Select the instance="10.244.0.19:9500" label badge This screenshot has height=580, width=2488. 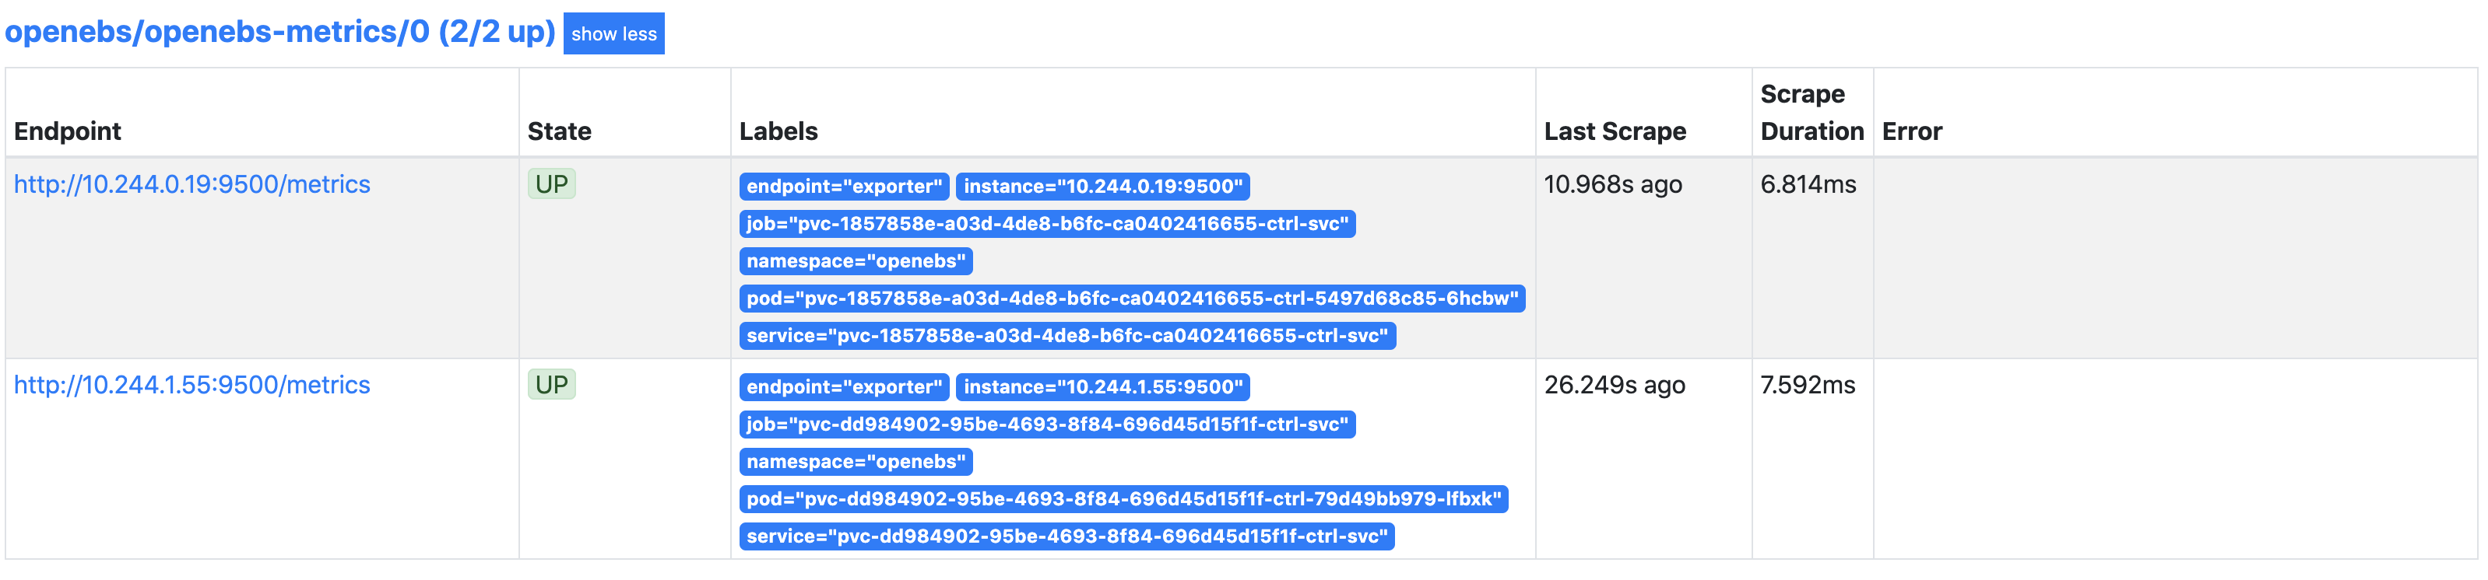[1104, 187]
